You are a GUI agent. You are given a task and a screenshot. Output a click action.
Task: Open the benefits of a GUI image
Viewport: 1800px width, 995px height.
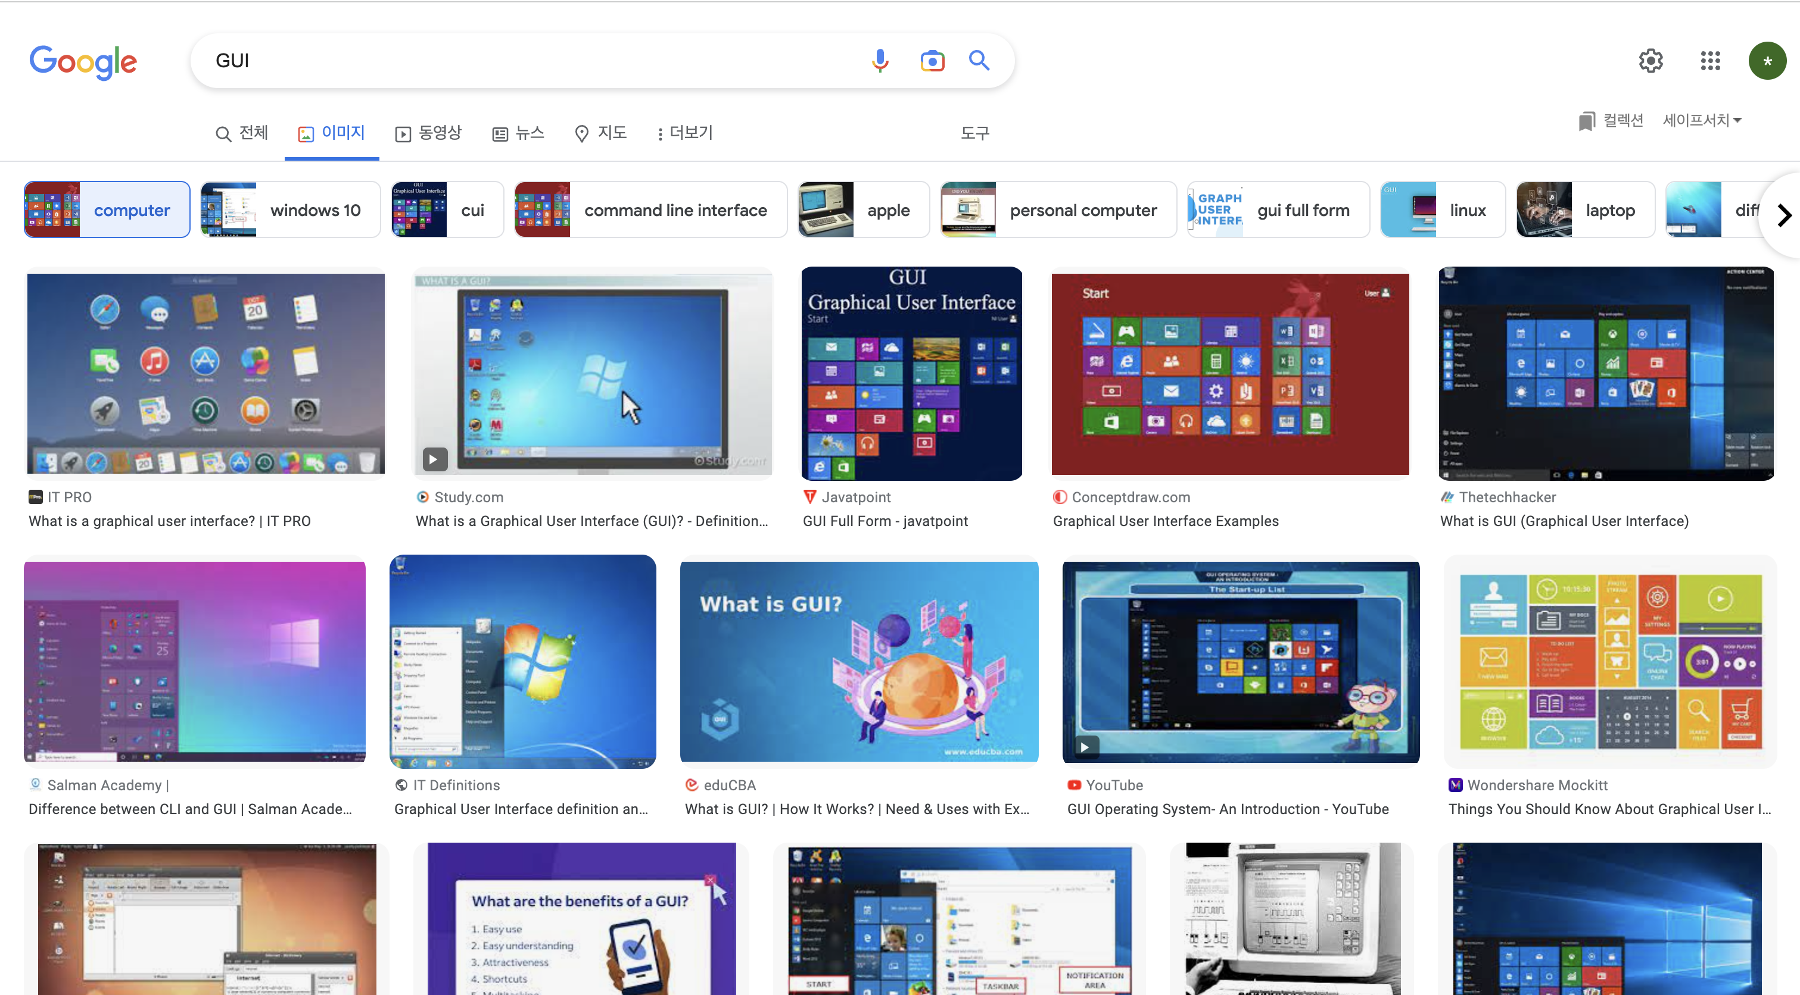[581, 918]
